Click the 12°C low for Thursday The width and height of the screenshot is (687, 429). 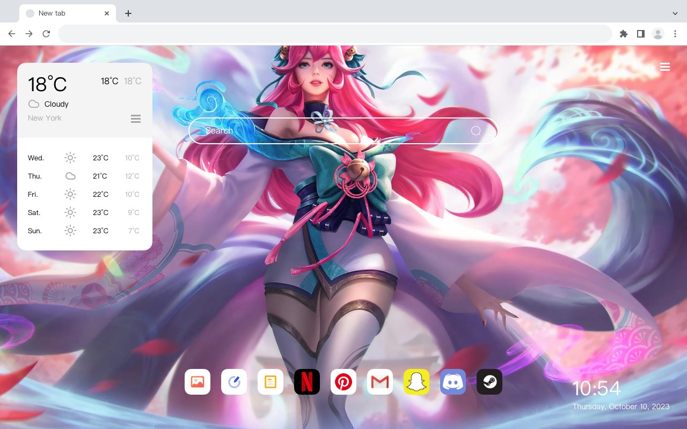pos(132,176)
